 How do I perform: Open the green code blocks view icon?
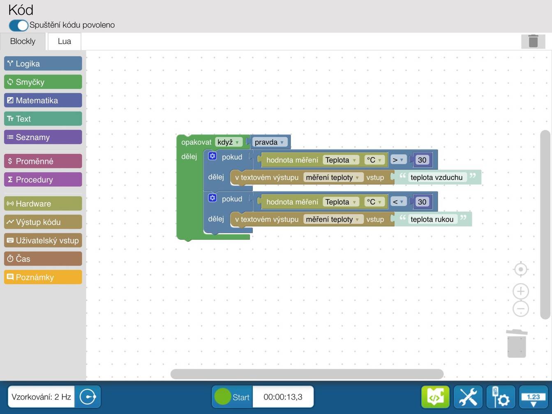click(435, 397)
